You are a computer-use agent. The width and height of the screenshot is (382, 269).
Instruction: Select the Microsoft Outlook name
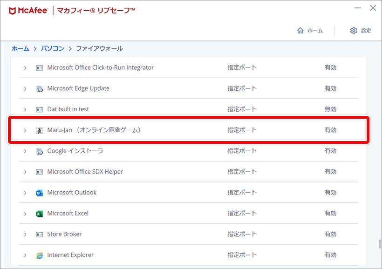(x=72, y=192)
